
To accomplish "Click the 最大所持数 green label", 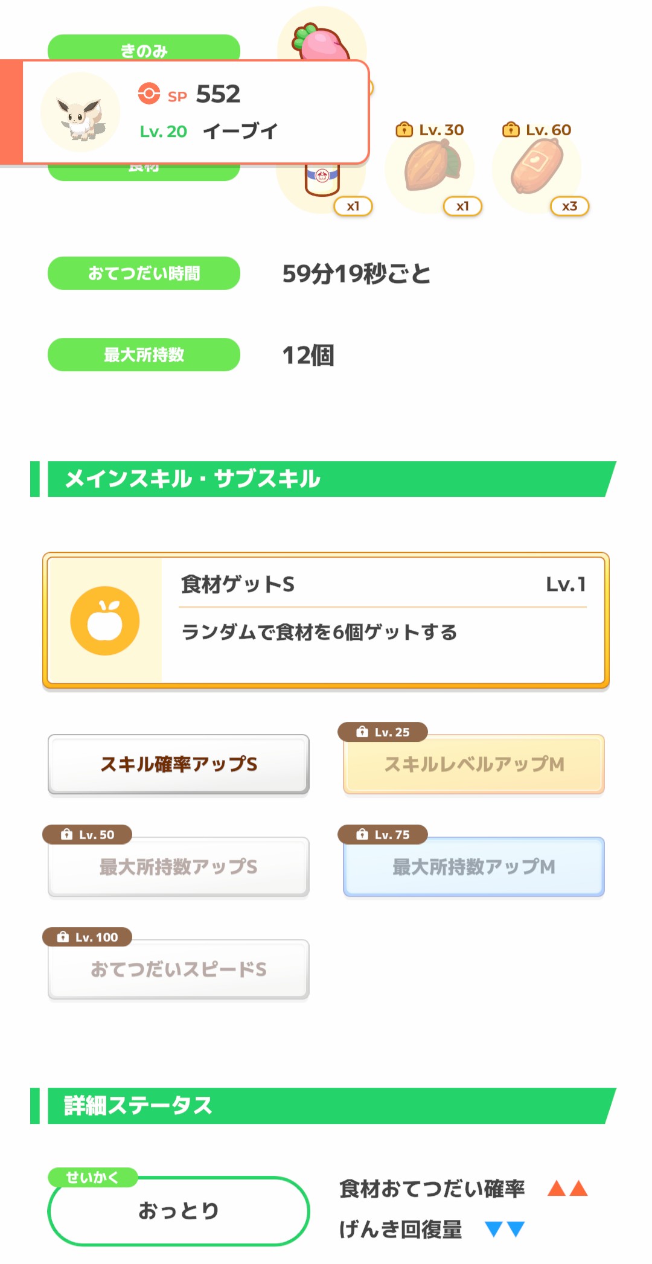I will point(144,355).
